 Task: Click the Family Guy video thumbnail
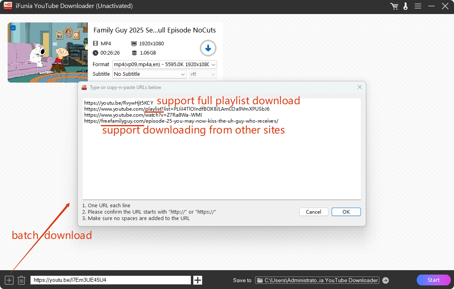47,52
